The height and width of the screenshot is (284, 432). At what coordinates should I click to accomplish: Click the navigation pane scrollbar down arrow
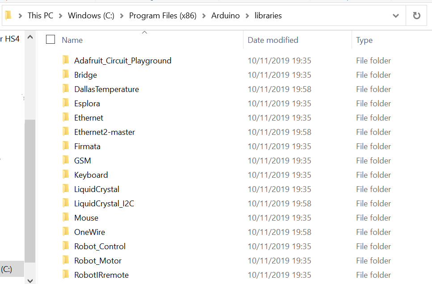[x=30, y=280]
